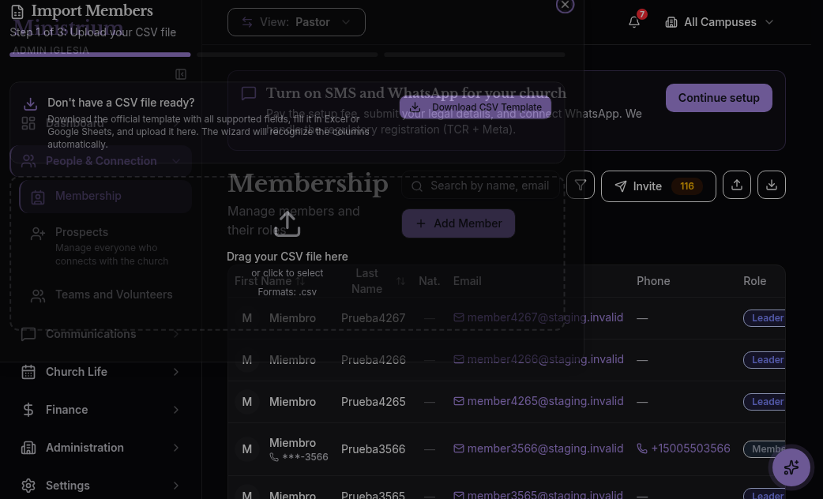Open Finance in the sidebar
Viewport: 823px width, 499px height.
(x=101, y=410)
